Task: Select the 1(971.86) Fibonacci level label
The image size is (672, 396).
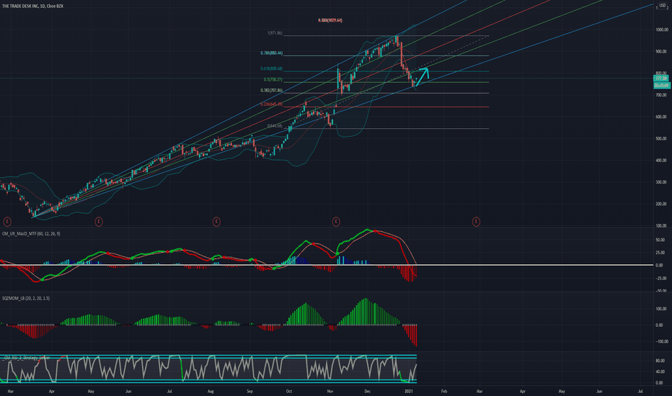Action: [275, 33]
